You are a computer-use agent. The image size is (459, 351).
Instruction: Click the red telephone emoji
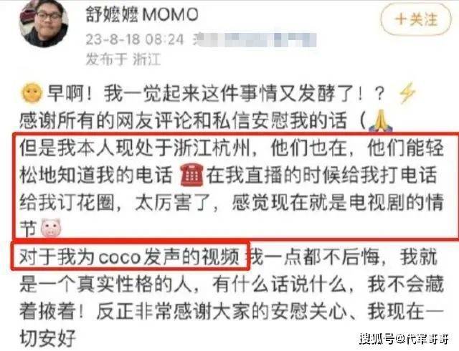pos(191,175)
